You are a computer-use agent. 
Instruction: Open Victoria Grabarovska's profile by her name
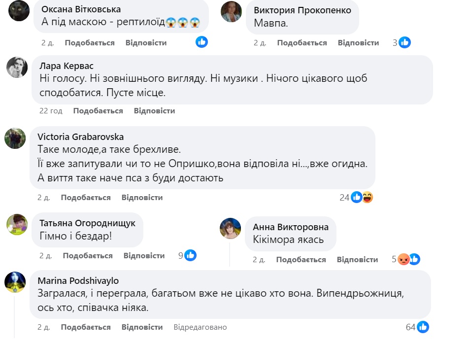(x=81, y=138)
